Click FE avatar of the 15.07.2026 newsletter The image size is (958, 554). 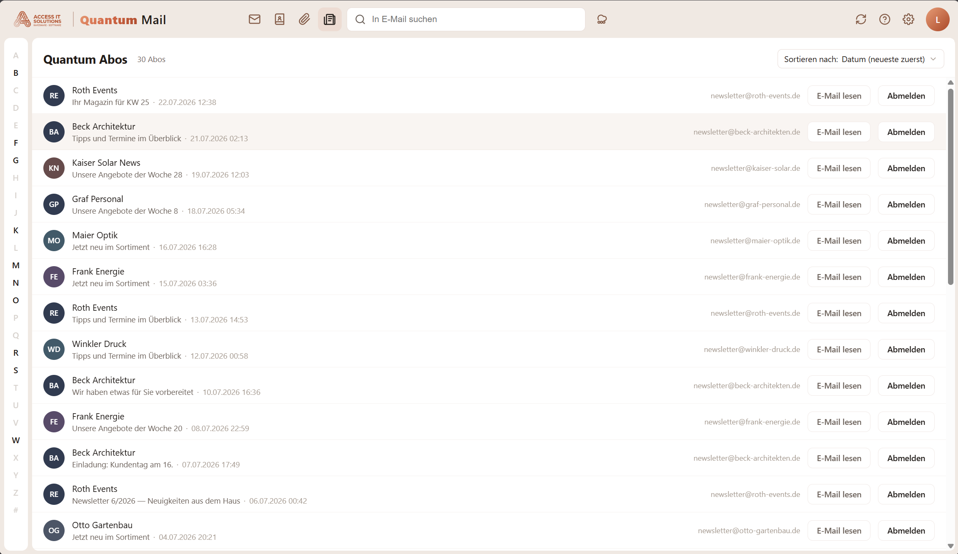click(54, 277)
